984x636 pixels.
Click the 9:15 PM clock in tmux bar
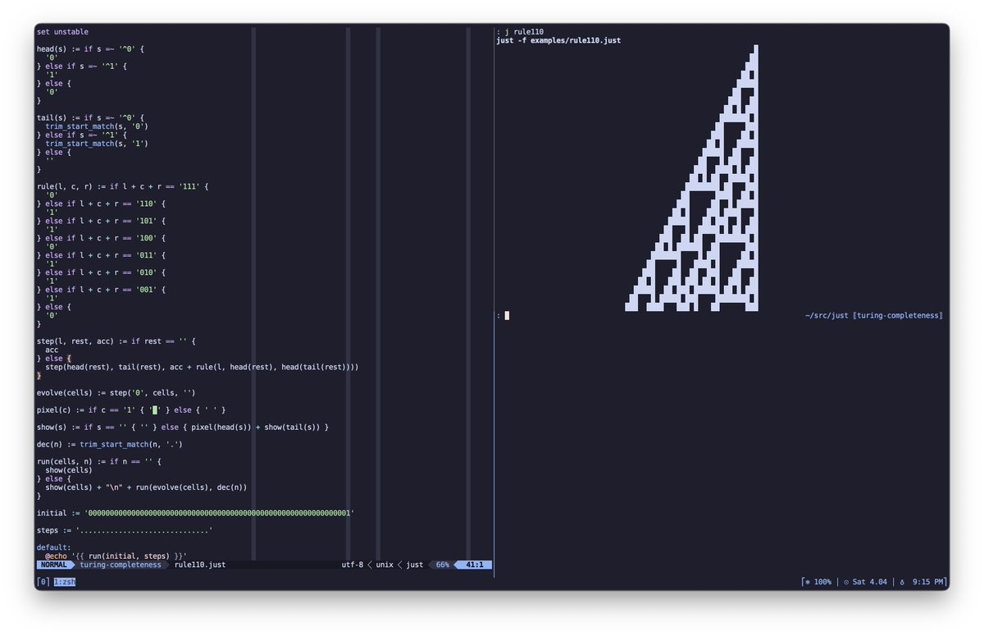click(x=928, y=582)
